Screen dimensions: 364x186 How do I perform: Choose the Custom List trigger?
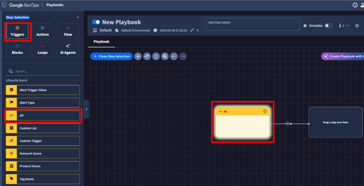coord(43,128)
